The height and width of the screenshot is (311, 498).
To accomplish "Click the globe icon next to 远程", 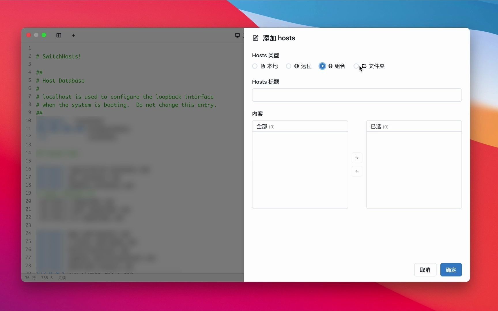I will 297,66.
